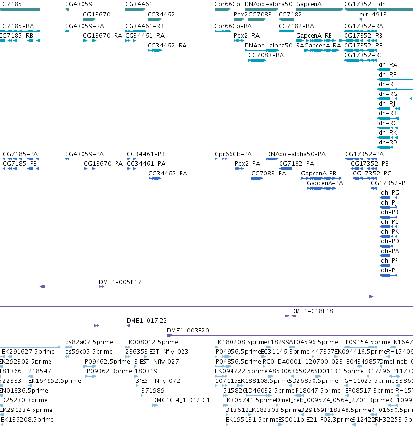Select the Idh-RF transcript
This screenshot has height=427, width=413.
click(x=395, y=79)
